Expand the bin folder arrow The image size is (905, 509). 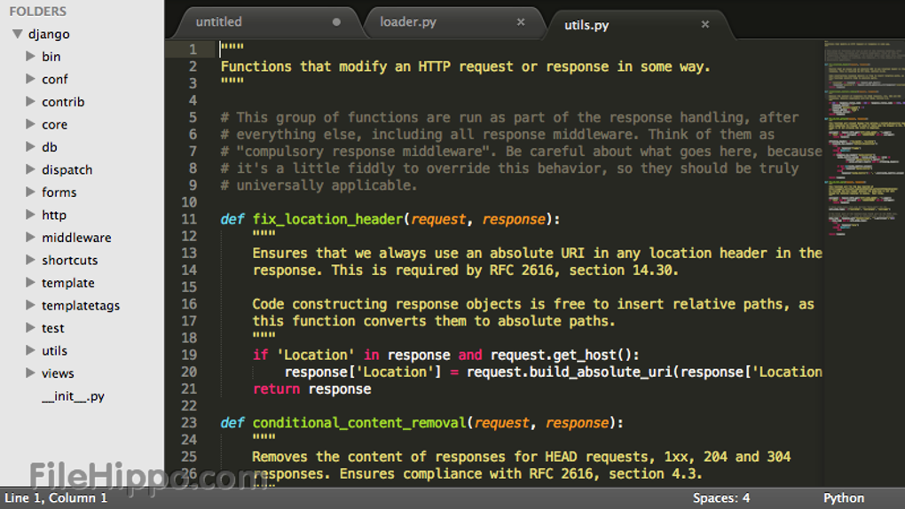pyautogui.click(x=31, y=57)
